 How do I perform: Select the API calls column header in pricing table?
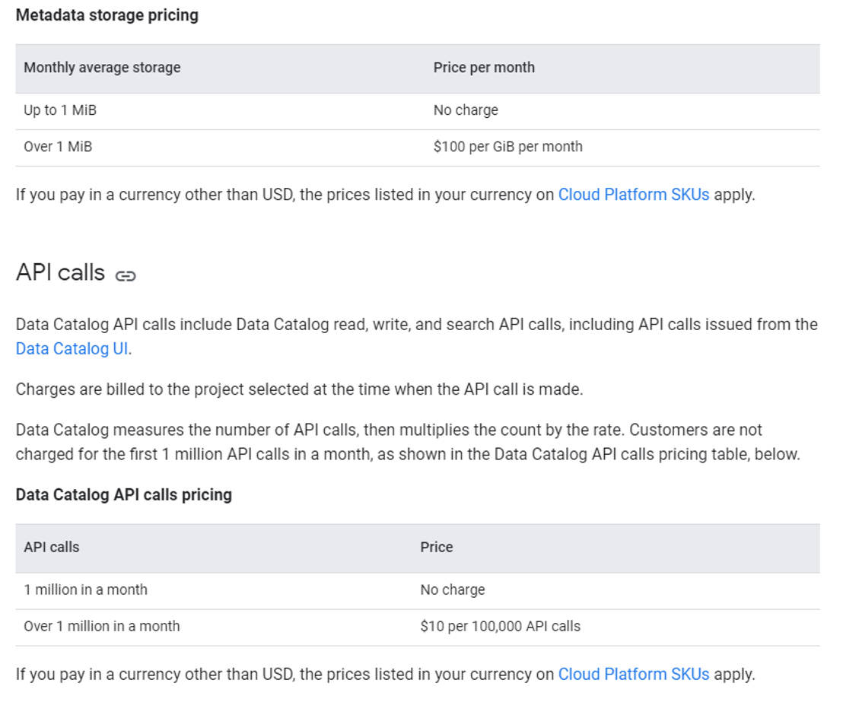[x=51, y=547]
